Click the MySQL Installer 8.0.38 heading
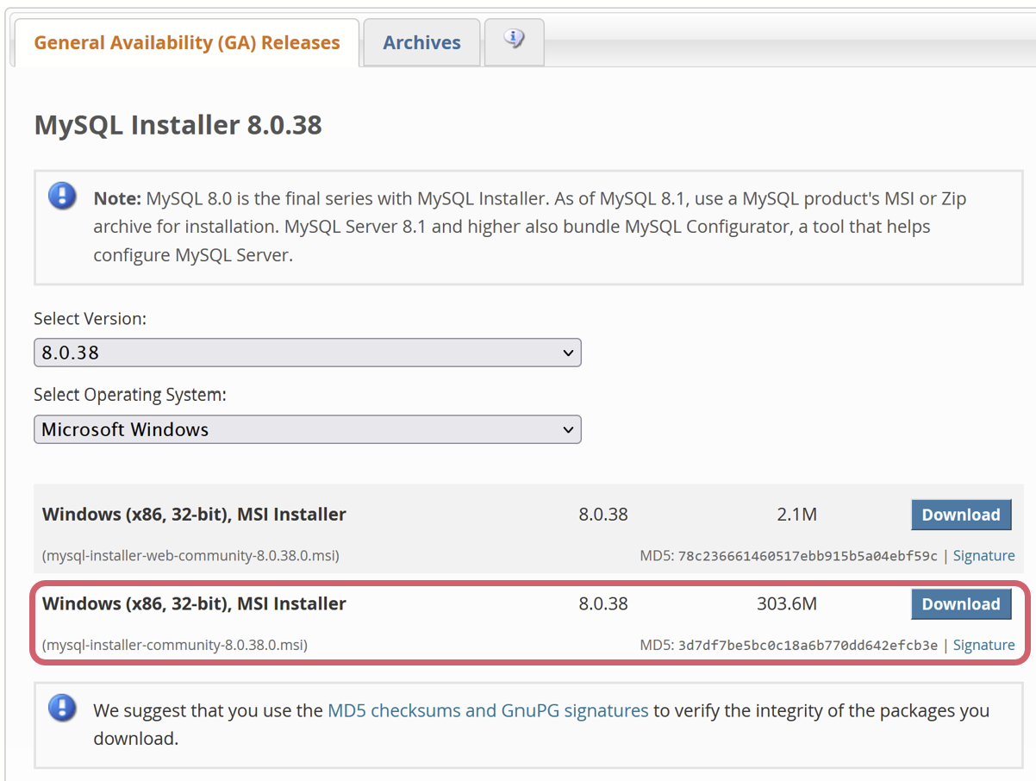This screenshot has height=781, width=1036. (178, 125)
